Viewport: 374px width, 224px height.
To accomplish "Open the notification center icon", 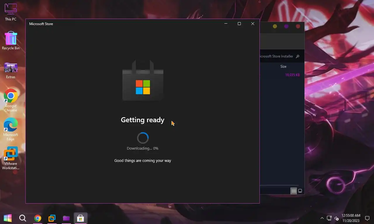I will [368, 218].
